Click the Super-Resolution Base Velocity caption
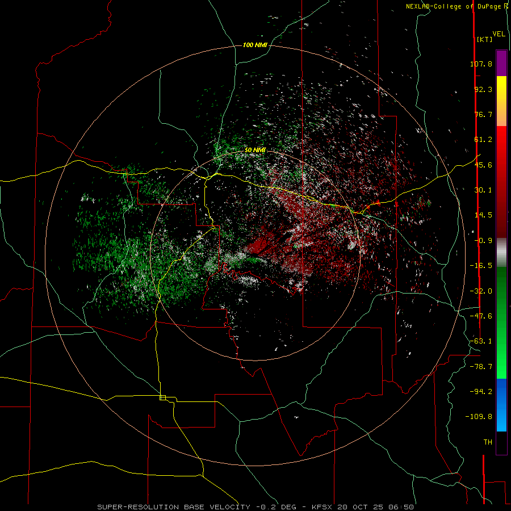 pos(256,507)
